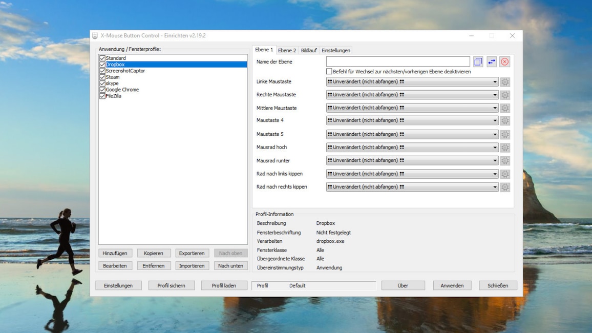
Task: Click the Importieren button
Action: point(192,266)
